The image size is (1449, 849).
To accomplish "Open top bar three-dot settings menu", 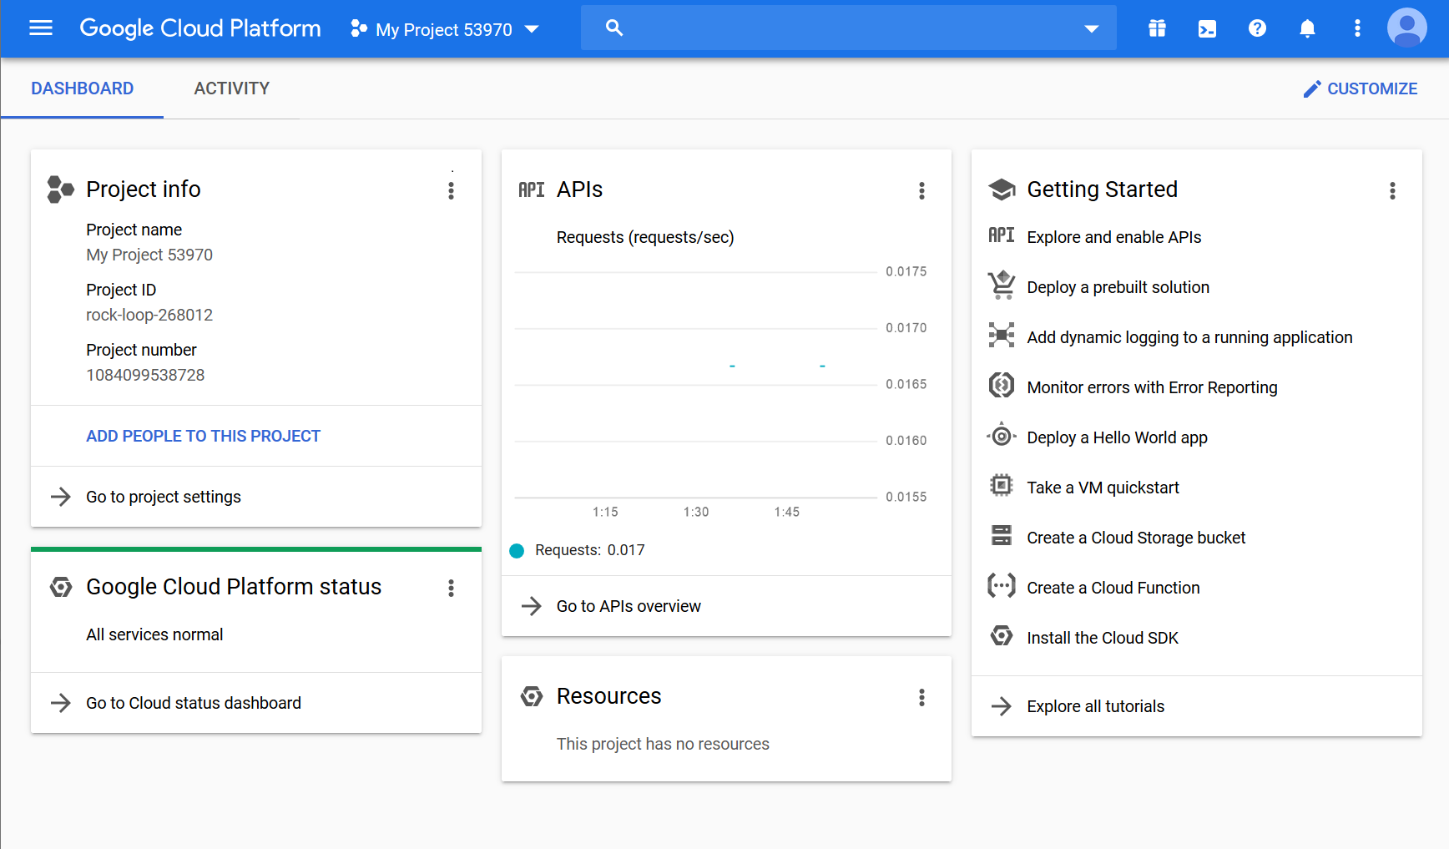I will [1357, 28].
